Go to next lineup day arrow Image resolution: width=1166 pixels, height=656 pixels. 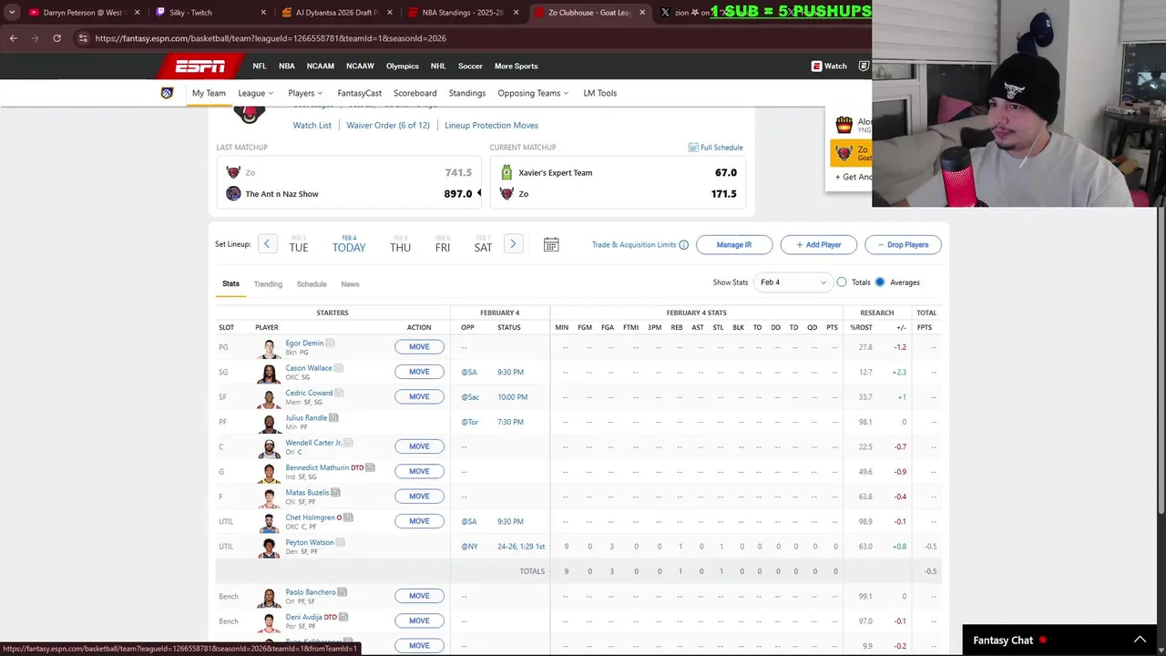513,243
